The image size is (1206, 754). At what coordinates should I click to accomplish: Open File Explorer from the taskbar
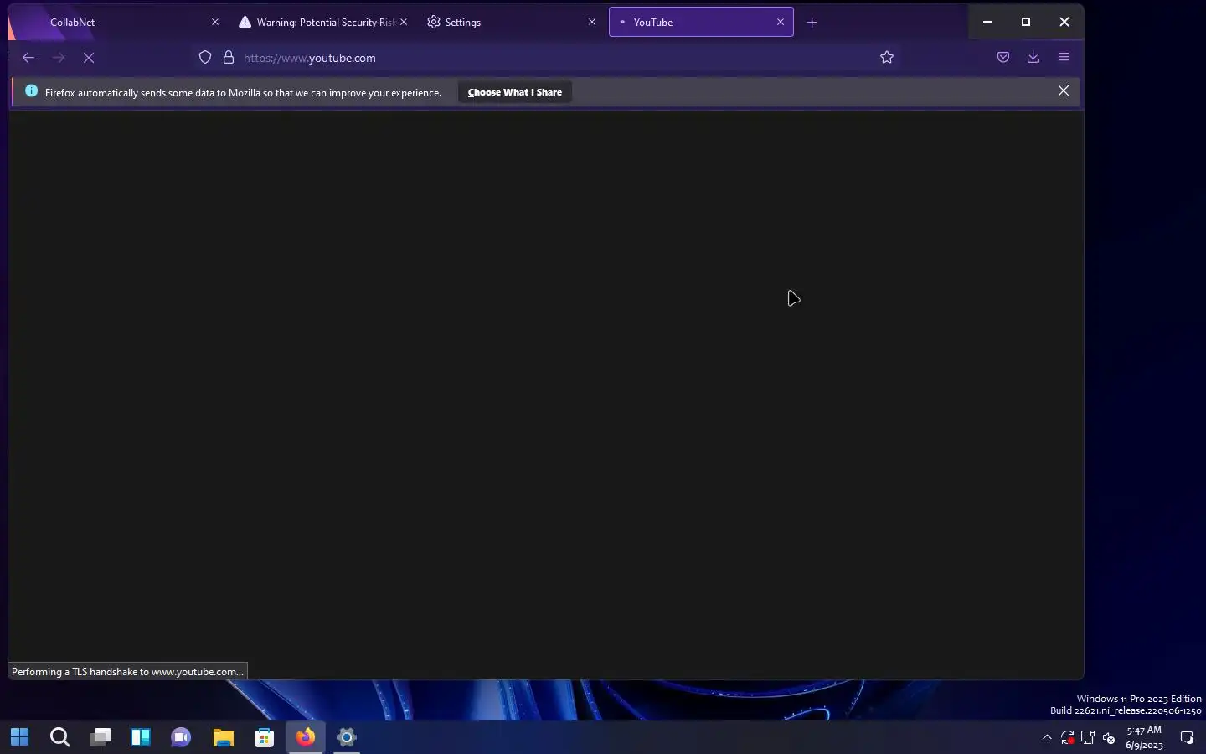[x=223, y=737]
